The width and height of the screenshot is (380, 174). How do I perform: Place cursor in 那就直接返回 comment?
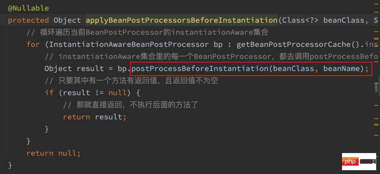click(x=131, y=105)
